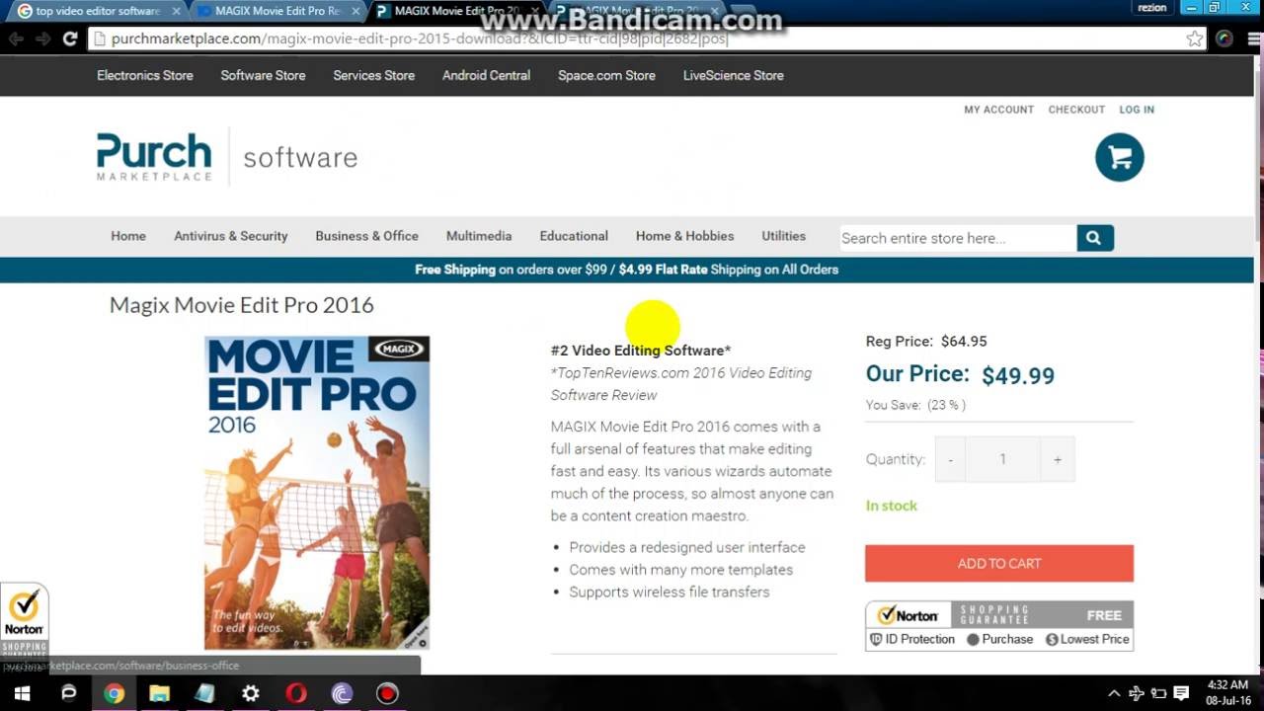Open the Services Store link

[373, 75]
